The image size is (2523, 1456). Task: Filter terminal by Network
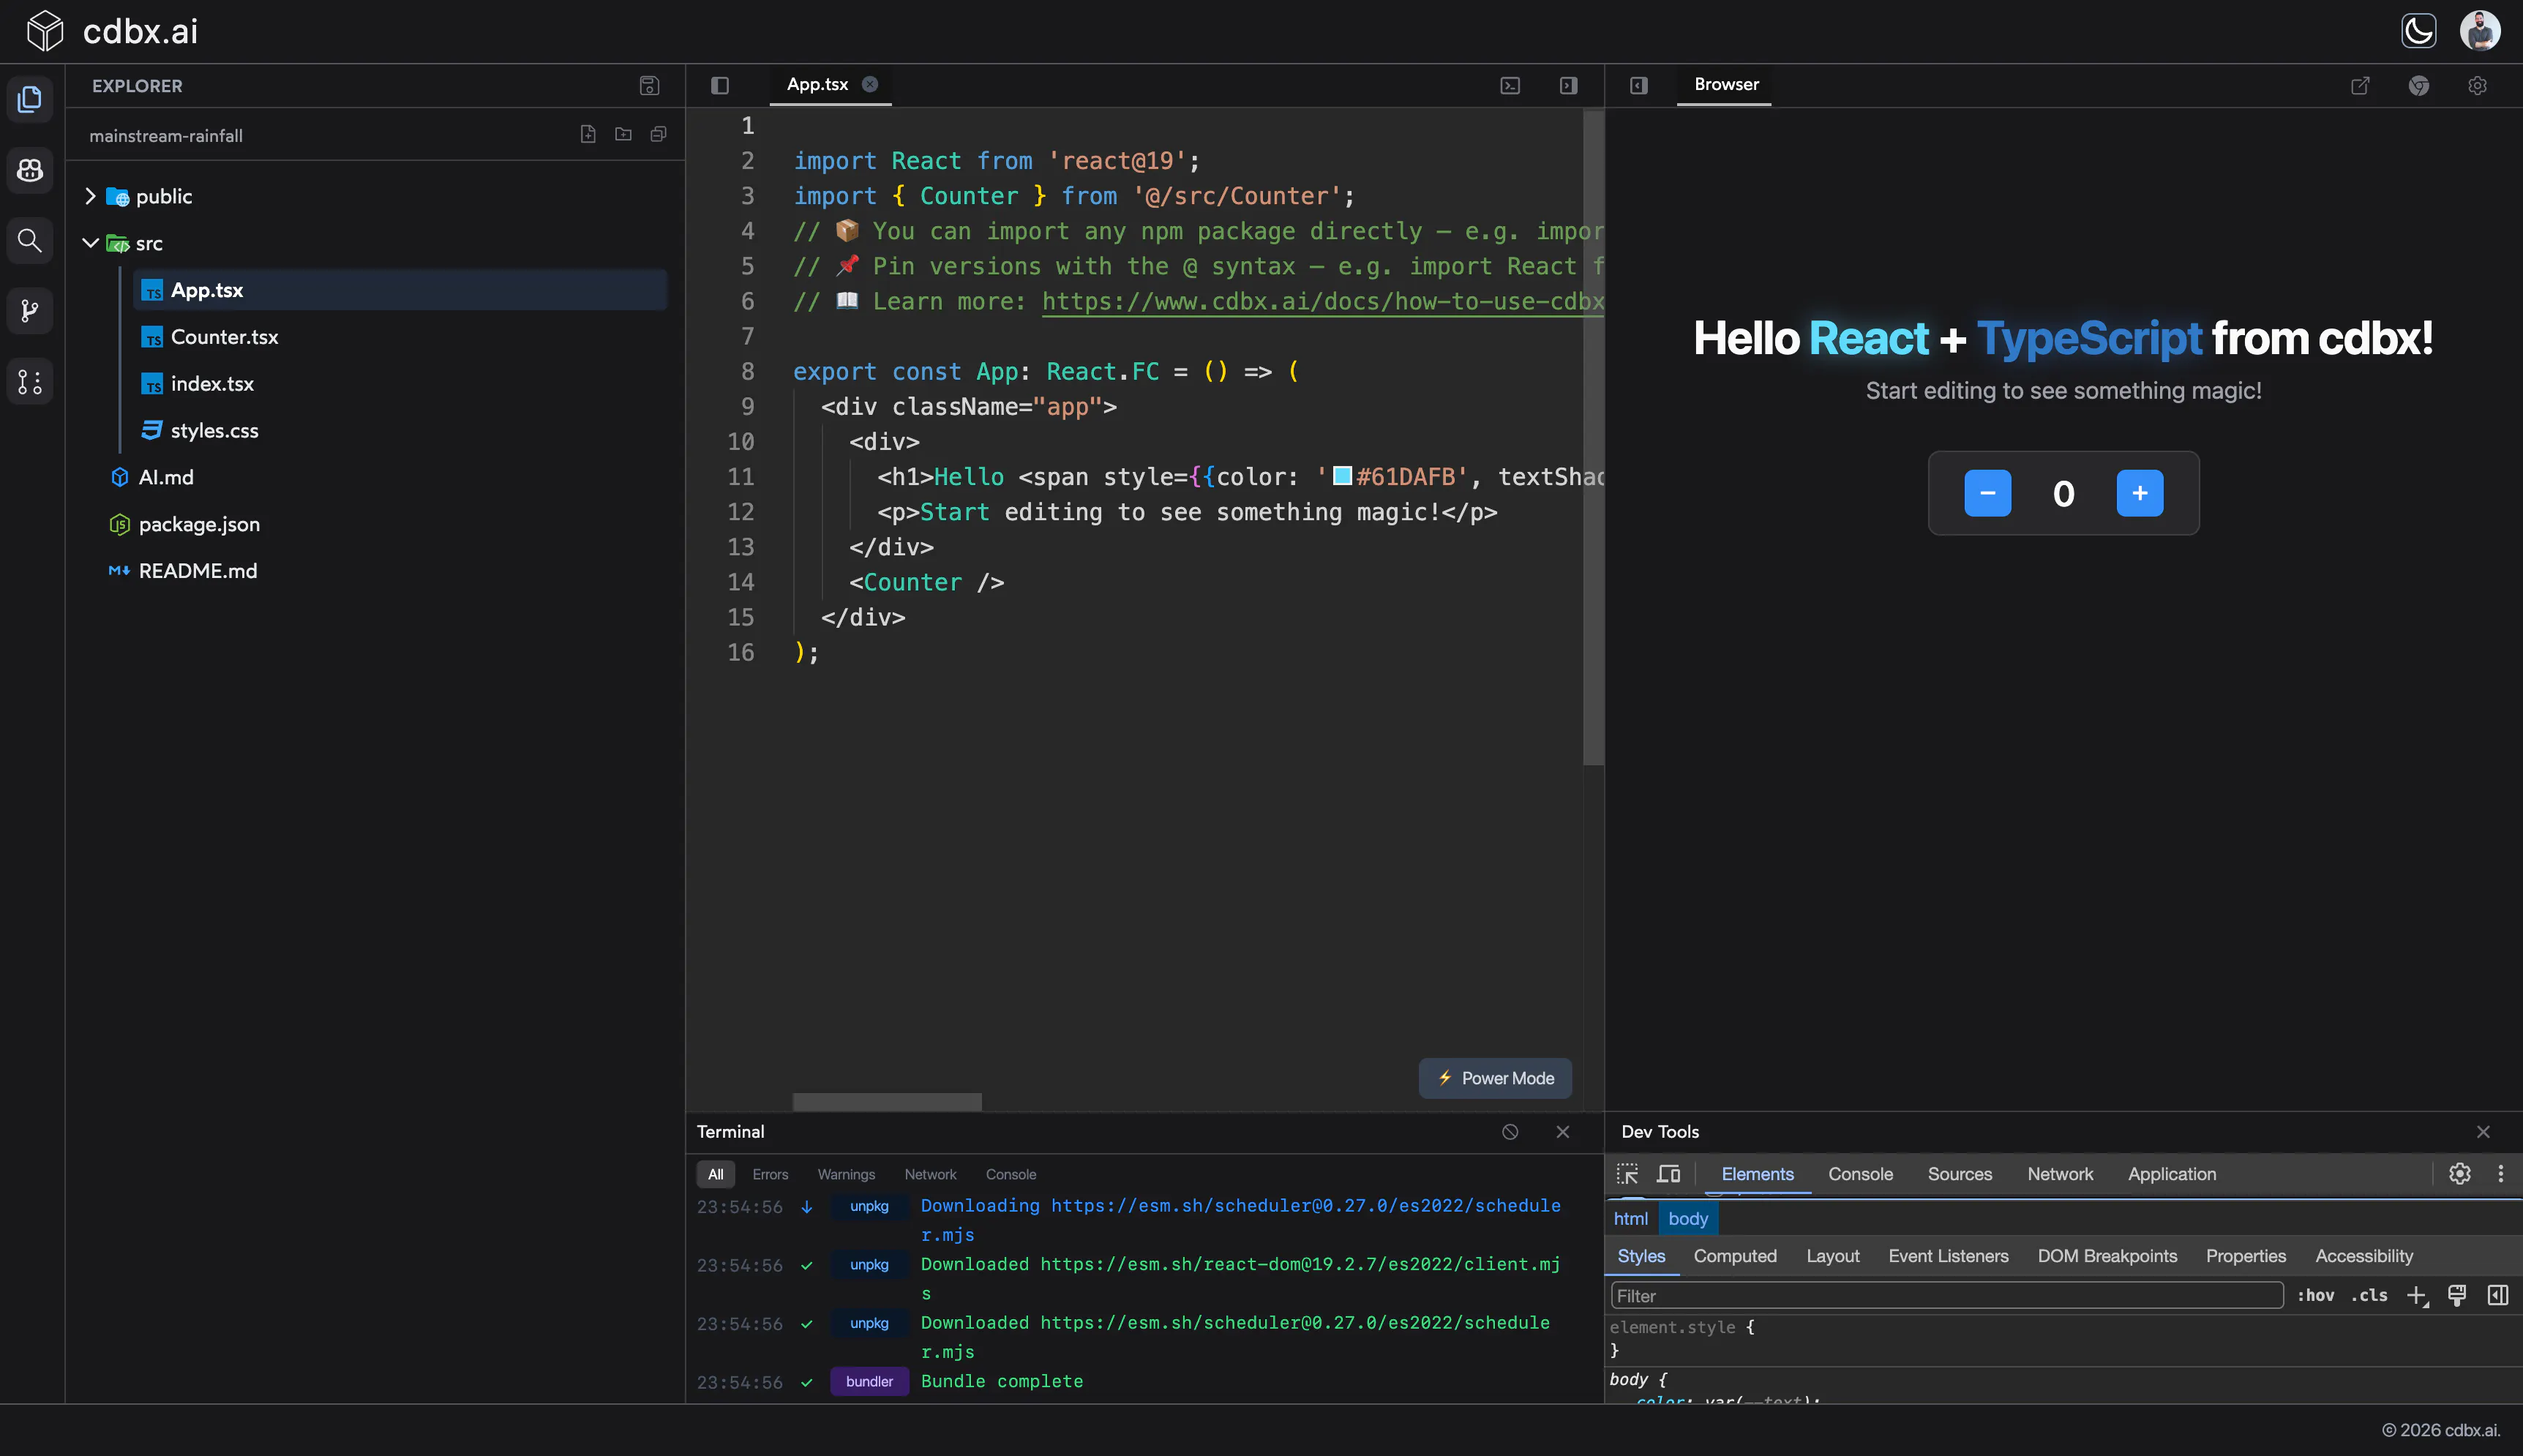point(930,1174)
